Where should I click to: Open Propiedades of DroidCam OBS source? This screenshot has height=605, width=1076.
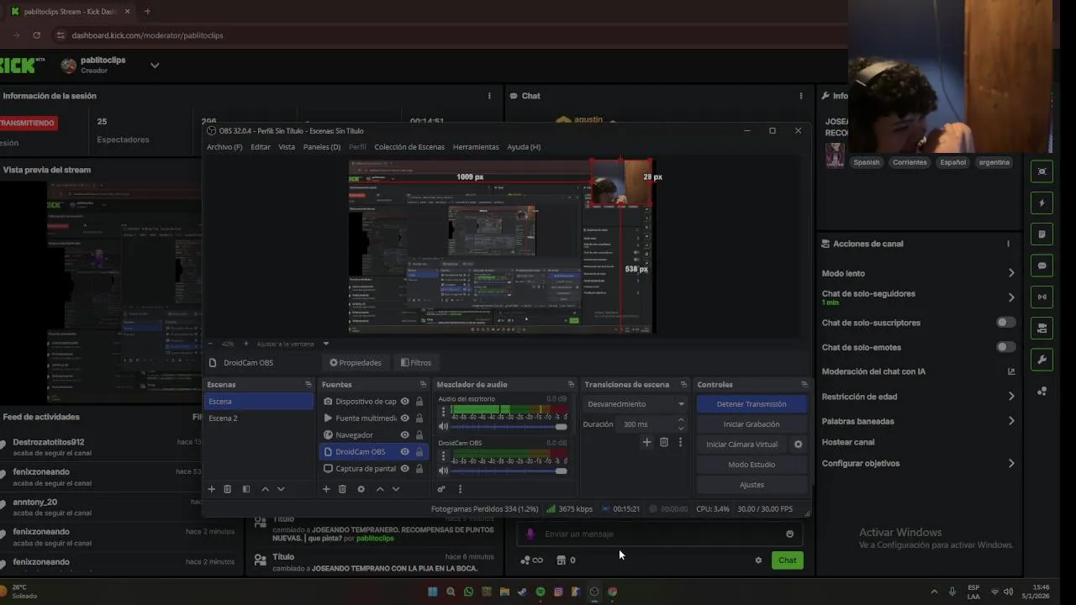click(x=355, y=363)
